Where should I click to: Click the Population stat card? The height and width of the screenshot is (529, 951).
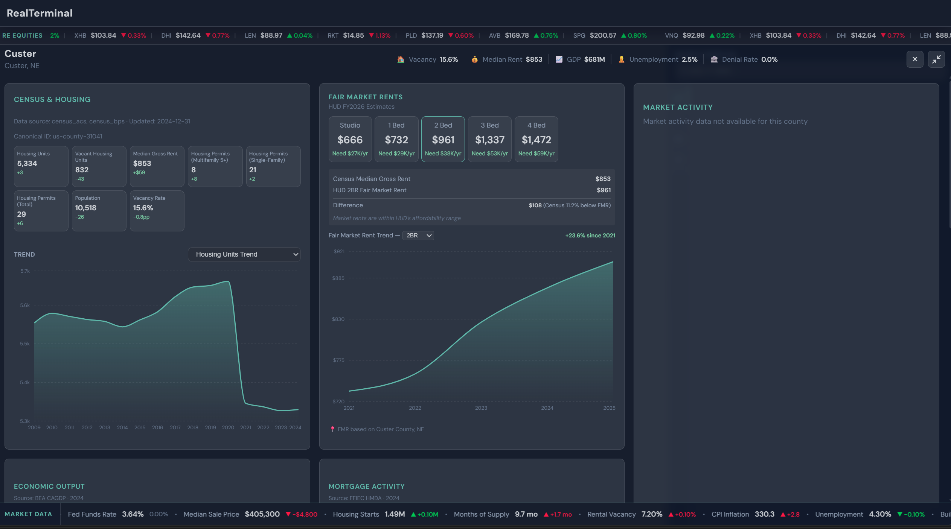click(99, 210)
